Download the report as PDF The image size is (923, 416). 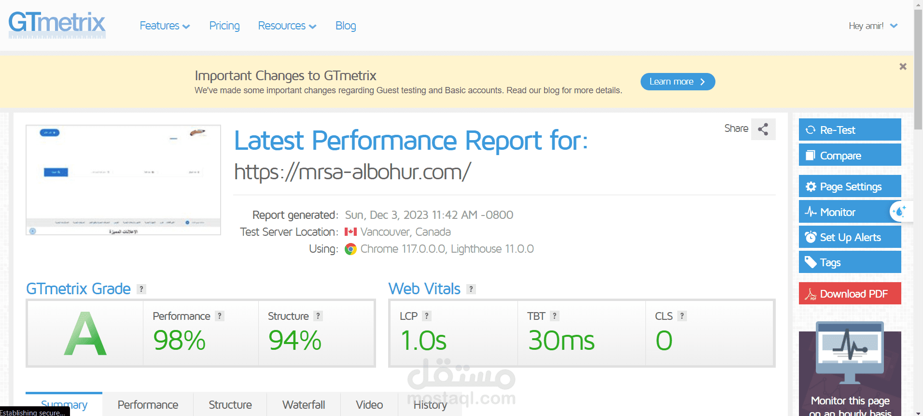coord(850,294)
